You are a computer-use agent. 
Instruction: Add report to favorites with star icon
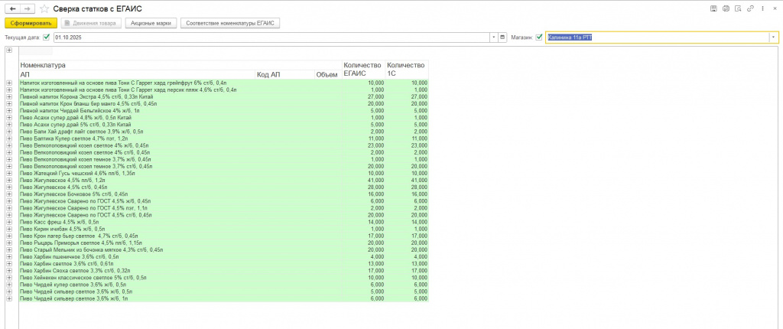pos(44,8)
